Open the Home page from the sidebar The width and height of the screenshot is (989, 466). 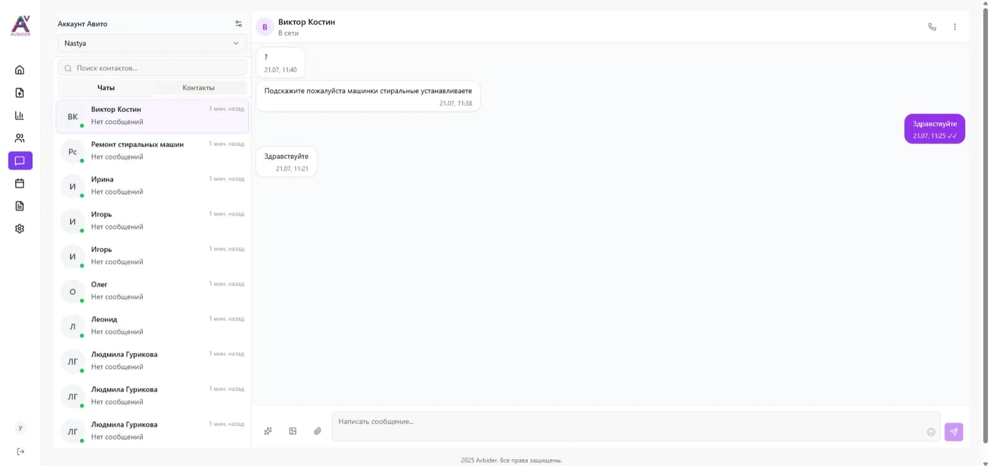coord(20,70)
